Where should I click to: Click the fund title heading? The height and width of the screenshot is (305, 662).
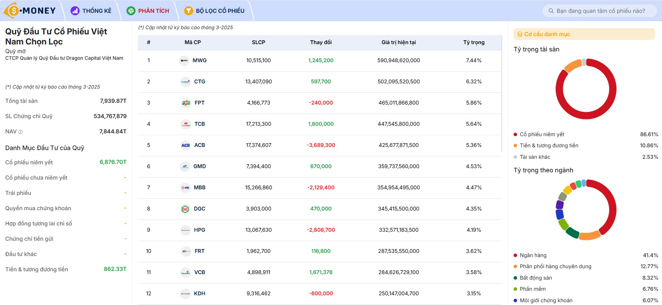point(56,36)
